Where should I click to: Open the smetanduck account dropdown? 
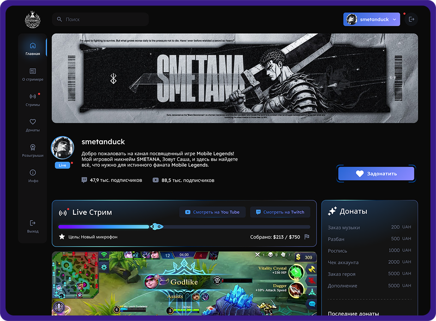(x=371, y=19)
